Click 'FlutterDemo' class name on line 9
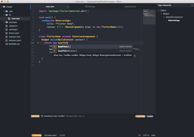 point(54,36)
